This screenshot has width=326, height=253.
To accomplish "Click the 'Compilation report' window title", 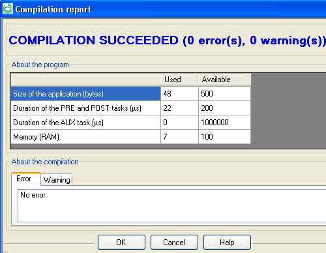I will [x=53, y=9].
